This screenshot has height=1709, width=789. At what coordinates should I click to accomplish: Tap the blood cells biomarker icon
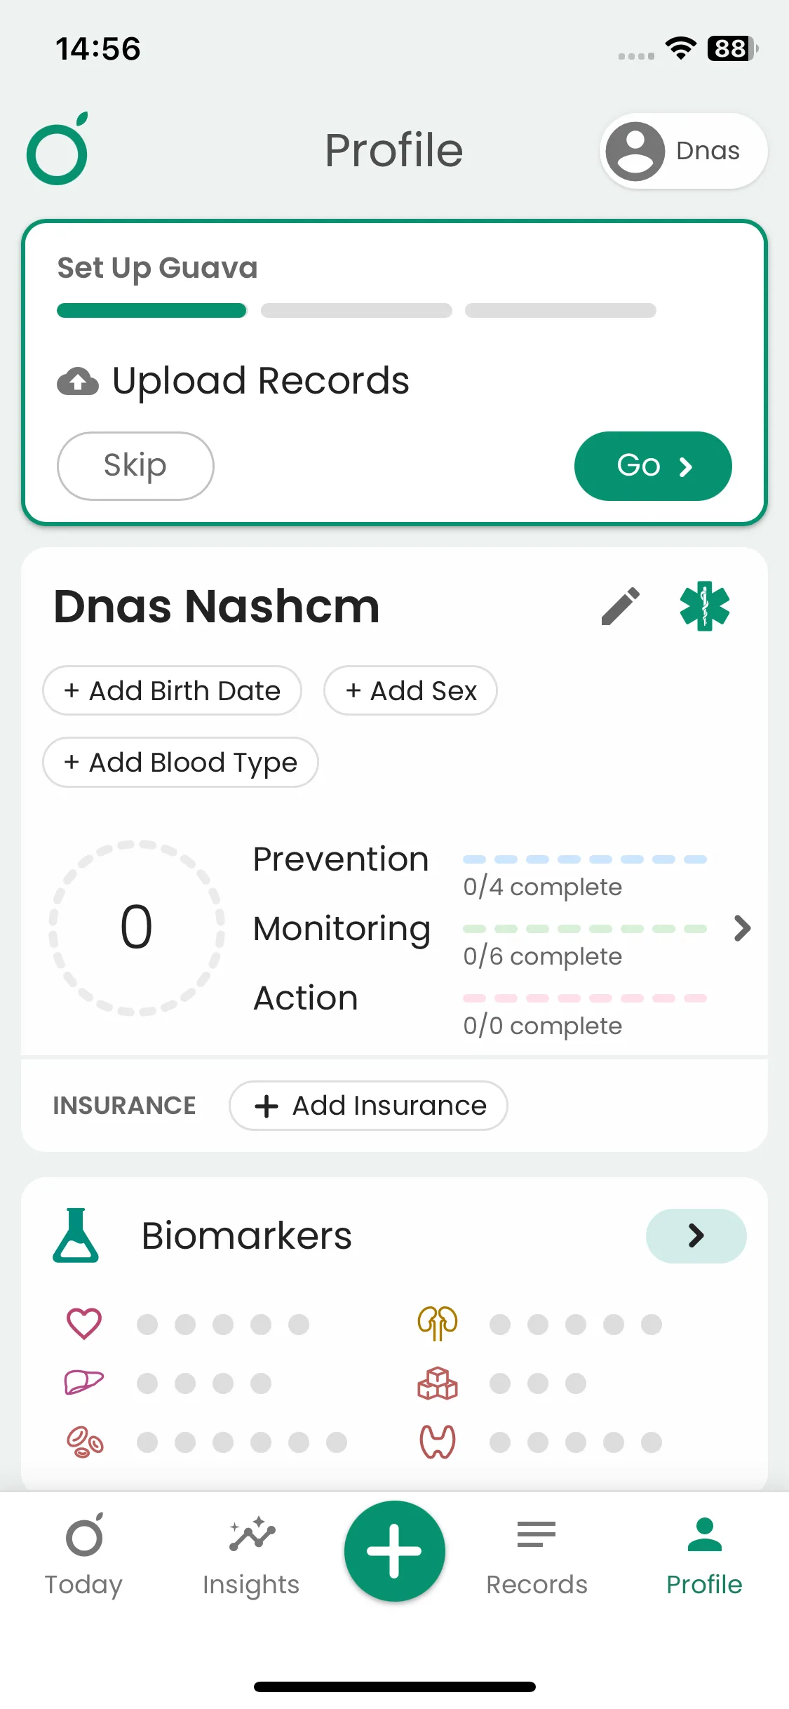click(x=84, y=1442)
